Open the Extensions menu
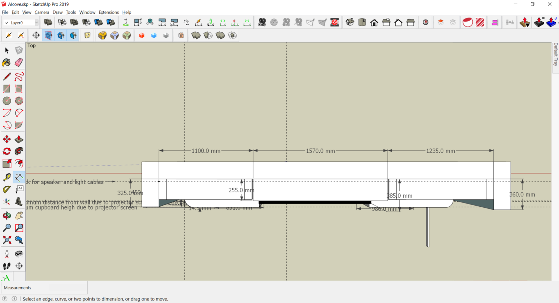 click(x=109, y=12)
